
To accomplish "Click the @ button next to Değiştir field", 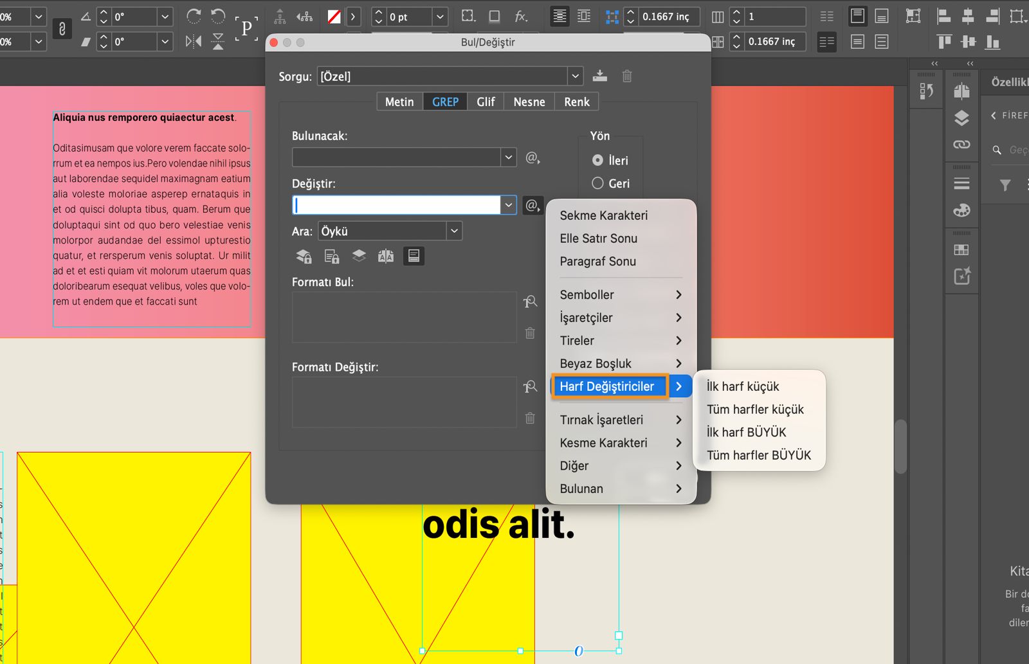I will coord(533,205).
